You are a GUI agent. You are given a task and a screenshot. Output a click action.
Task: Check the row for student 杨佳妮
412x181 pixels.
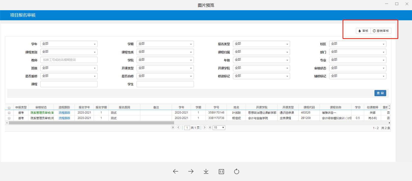click(x=9, y=118)
